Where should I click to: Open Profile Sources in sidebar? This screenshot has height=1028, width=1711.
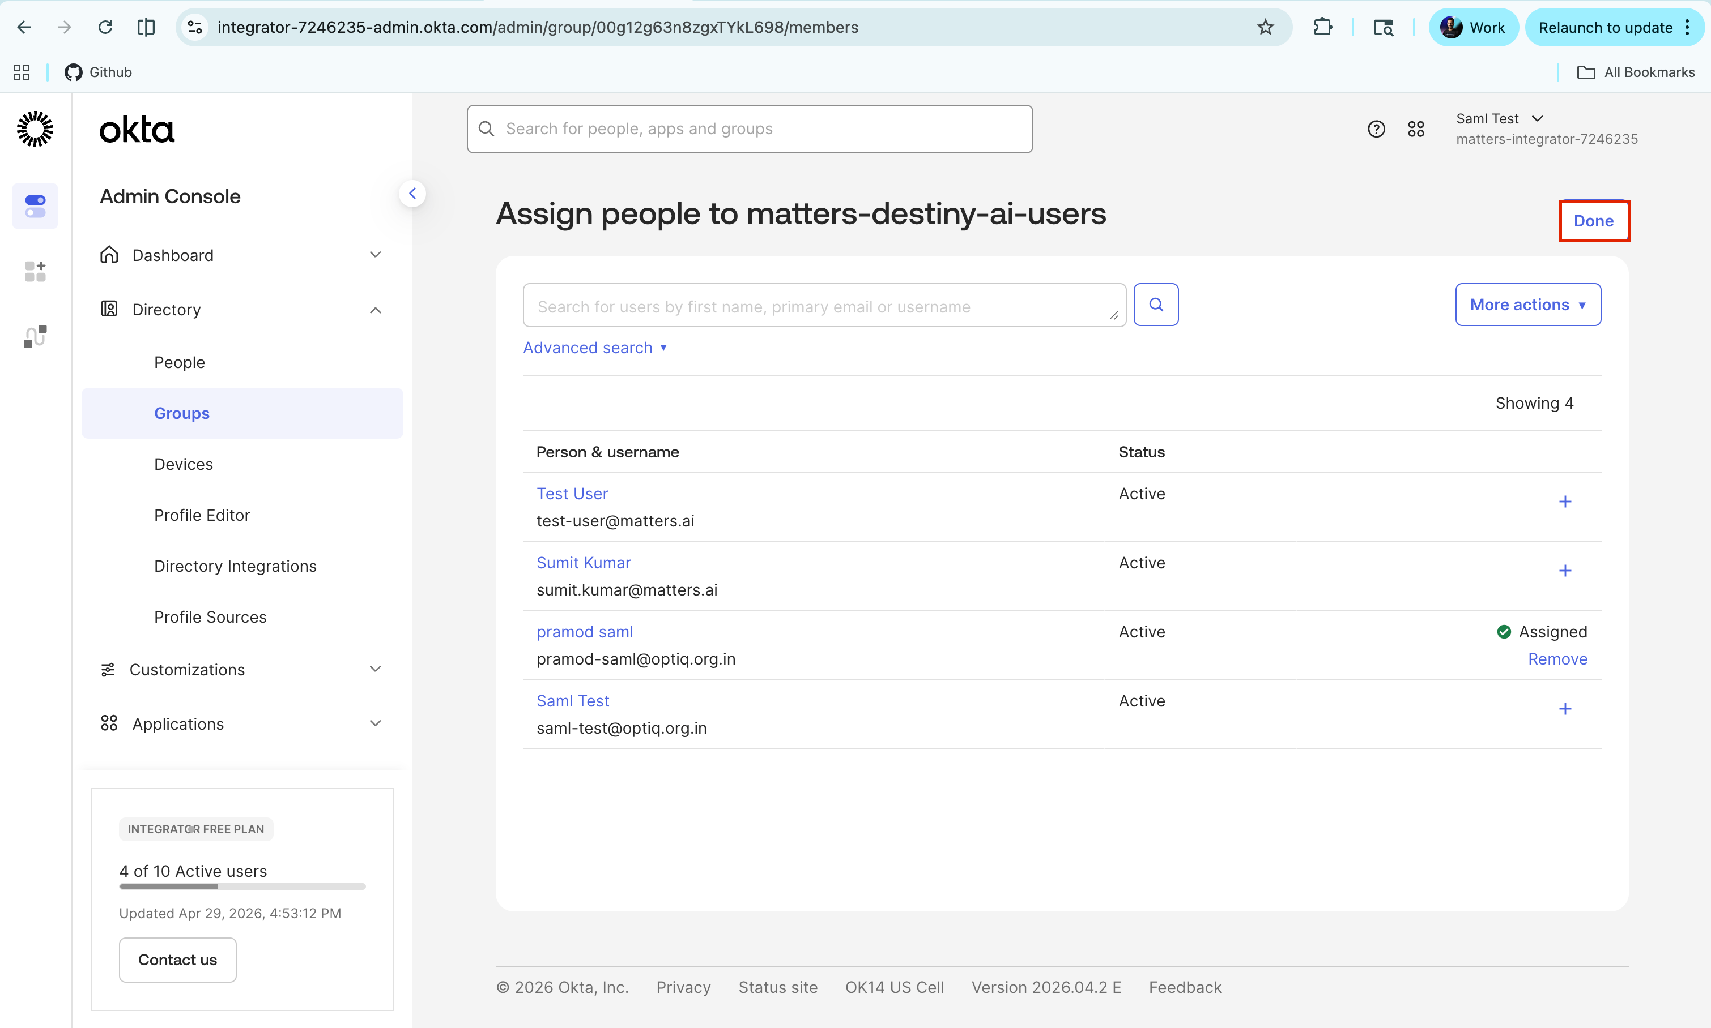point(211,617)
